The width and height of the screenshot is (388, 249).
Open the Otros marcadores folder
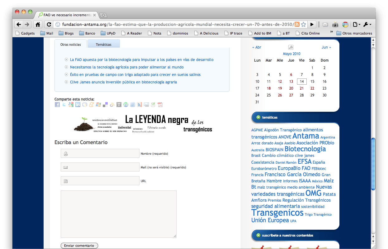354,33
